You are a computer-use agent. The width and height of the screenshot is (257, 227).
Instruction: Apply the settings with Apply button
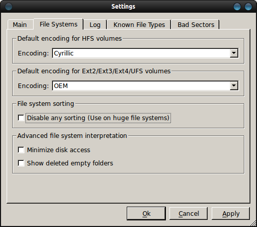click(231, 213)
